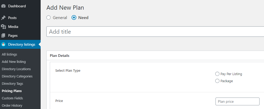
Task: Click the Dashboard gauge icon
Action: (x=3, y=6)
